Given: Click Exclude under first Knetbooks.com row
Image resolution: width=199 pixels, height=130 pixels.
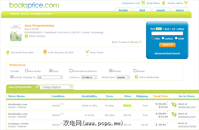Looking at the screenshot, I should 12,107.
